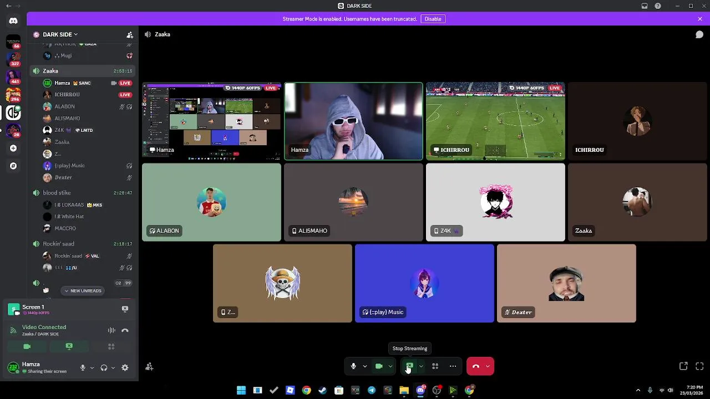
Task: Pop out call window icon
Action: point(683,366)
